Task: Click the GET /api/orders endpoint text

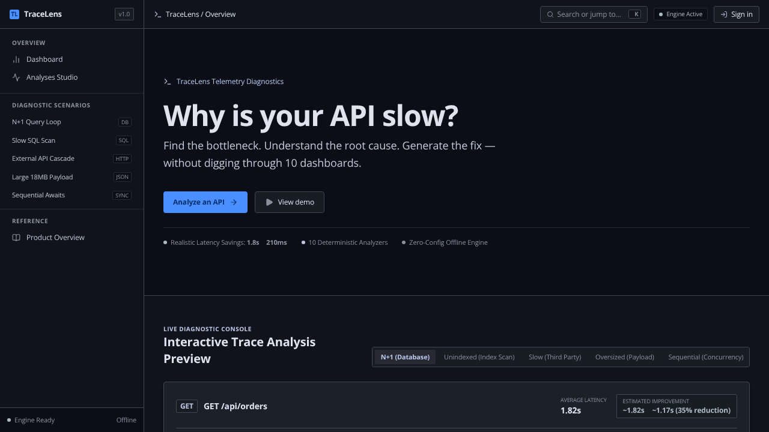Action: [236, 406]
